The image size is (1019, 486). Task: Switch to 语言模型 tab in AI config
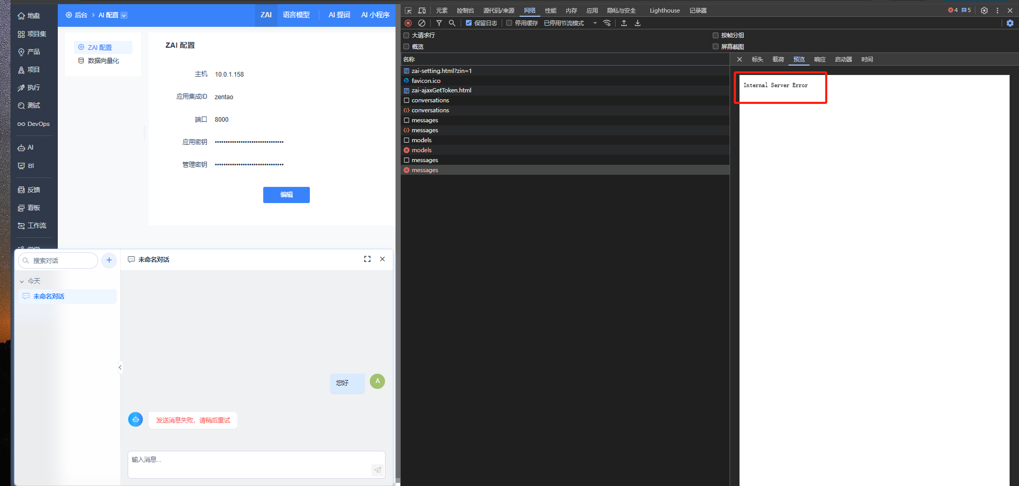tap(296, 15)
